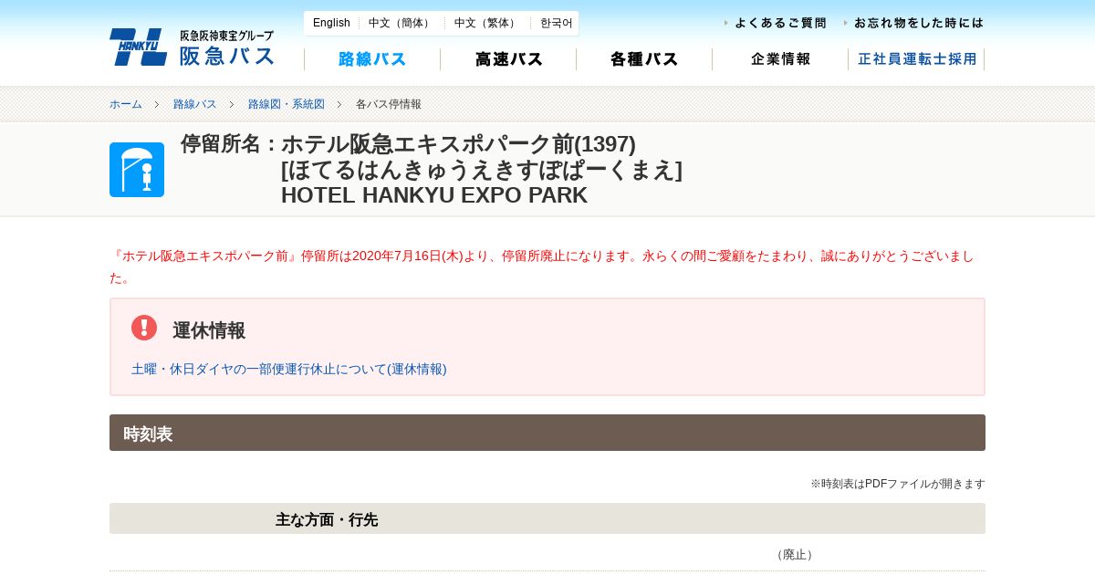Image resolution: width=1095 pixels, height=575 pixels.
Task: Click the 時刻表 section header
Action: click(547, 433)
